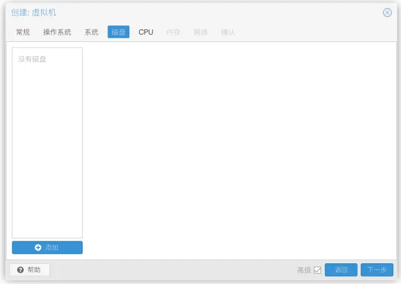
Task: Click the 高级 label text
Action: click(x=304, y=270)
